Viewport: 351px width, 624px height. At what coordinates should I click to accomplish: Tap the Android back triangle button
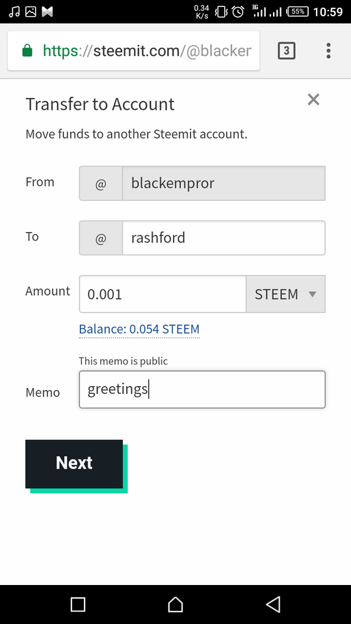pos(274,604)
